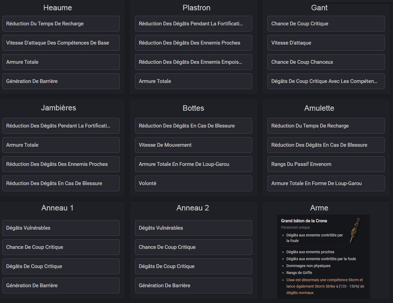
Task: Choose Génération De Barrière in Heaume panel
Action: point(61,81)
